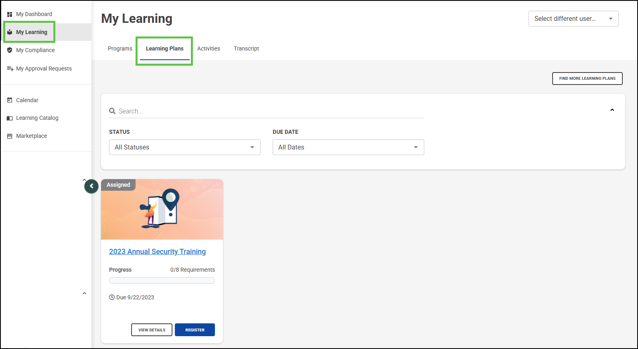Click the Calendar icon in sidebar

point(10,100)
